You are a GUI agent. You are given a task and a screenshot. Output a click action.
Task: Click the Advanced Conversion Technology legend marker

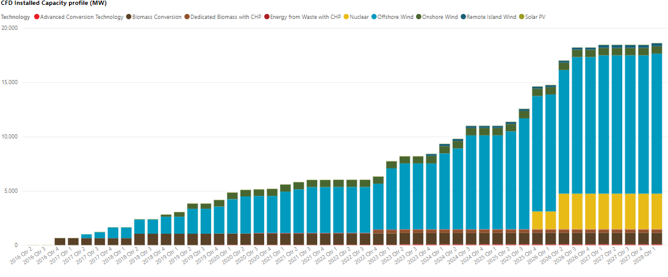pos(37,16)
